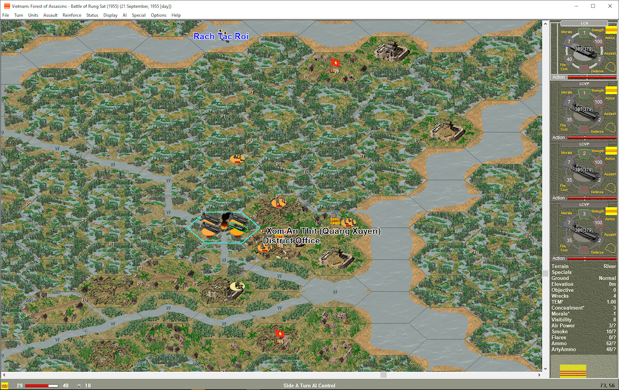Click the District Office map label
This screenshot has height=390, width=619.
(291, 241)
